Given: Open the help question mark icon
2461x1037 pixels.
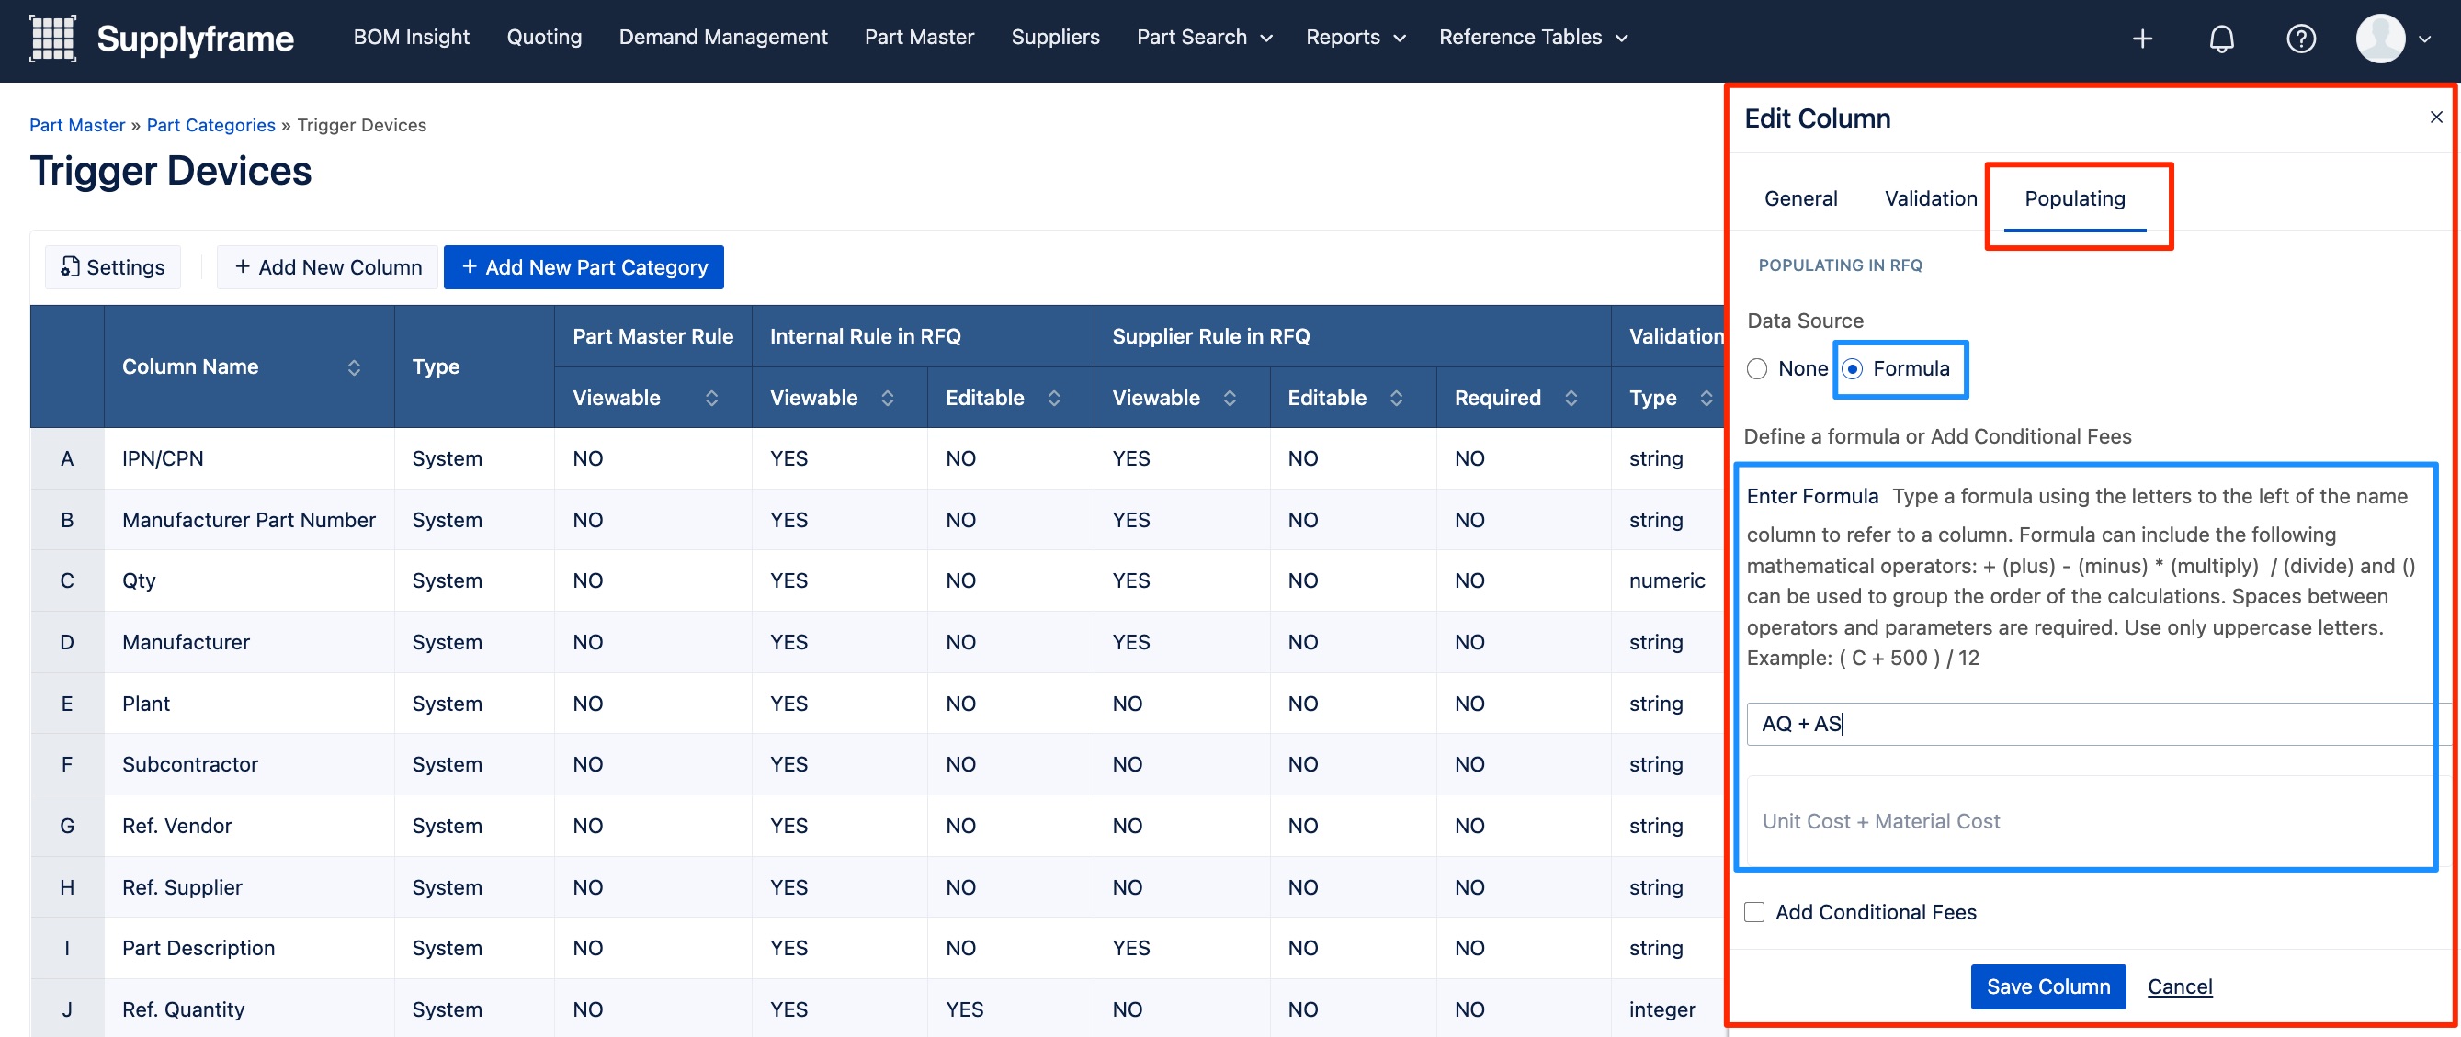Looking at the screenshot, I should coord(2300,39).
